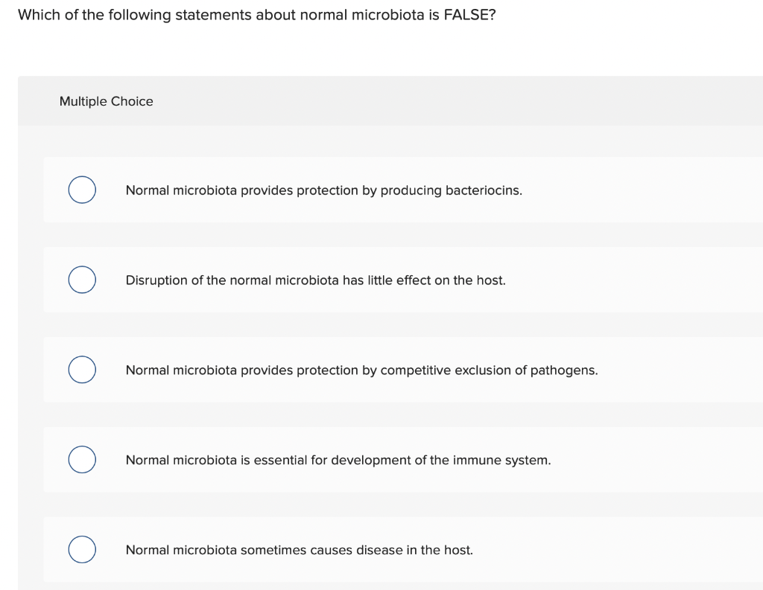Mark the competitive exclusion option's radio circle
763x590 pixels.
pos(82,370)
